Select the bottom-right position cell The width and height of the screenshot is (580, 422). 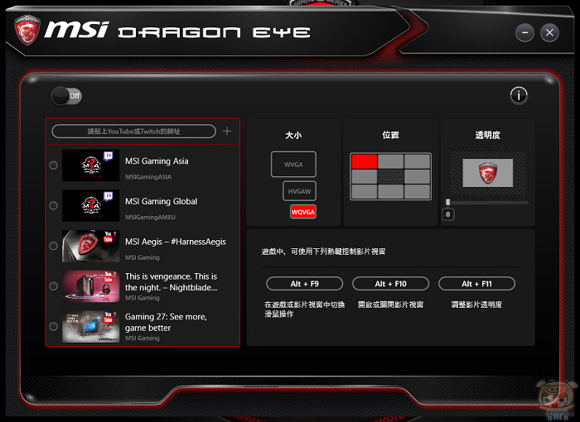pos(417,192)
